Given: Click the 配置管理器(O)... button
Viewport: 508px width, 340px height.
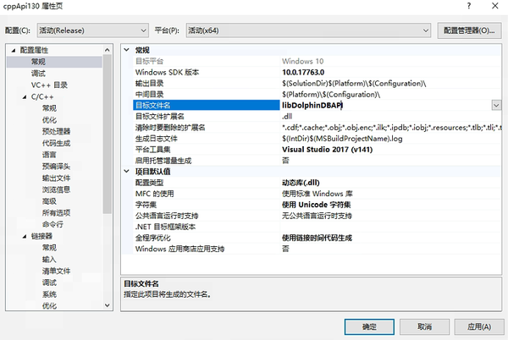Looking at the screenshot, I should tap(469, 30).
